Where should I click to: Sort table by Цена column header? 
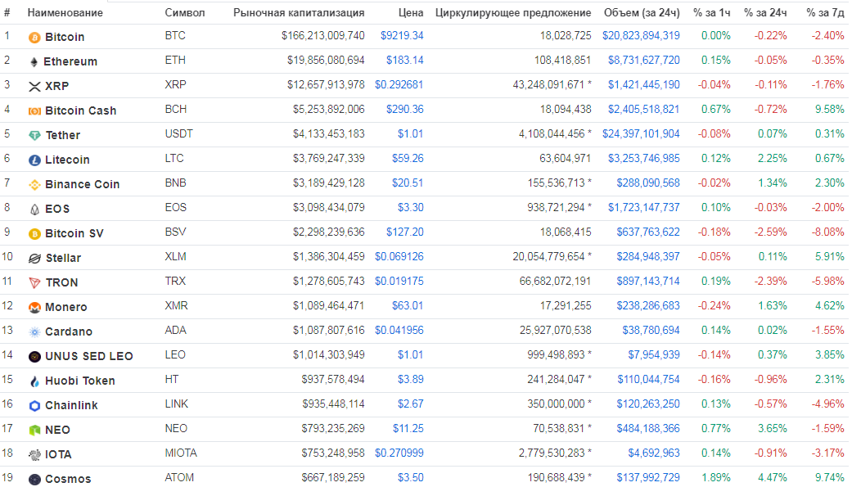(x=411, y=13)
